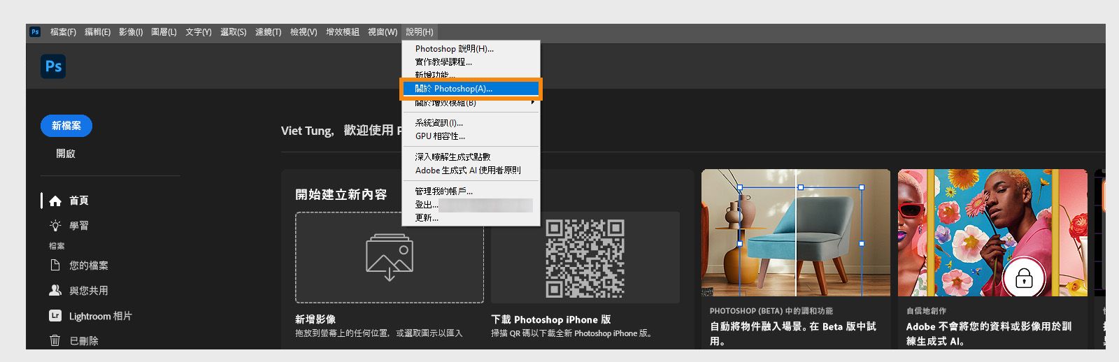Click the lightbulb icon beside 學習
Screen dimensions: 1119x362
click(x=55, y=226)
